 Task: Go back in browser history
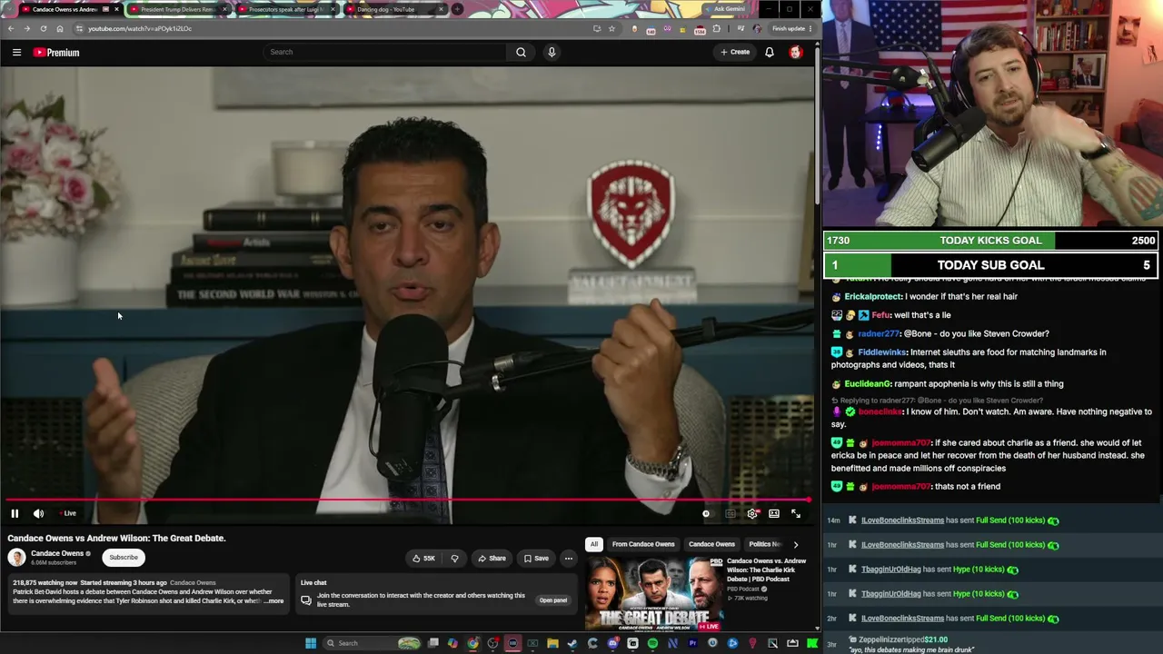point(11,28)
